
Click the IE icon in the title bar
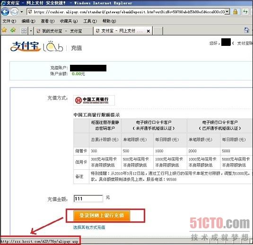click(x=3, y=3)
